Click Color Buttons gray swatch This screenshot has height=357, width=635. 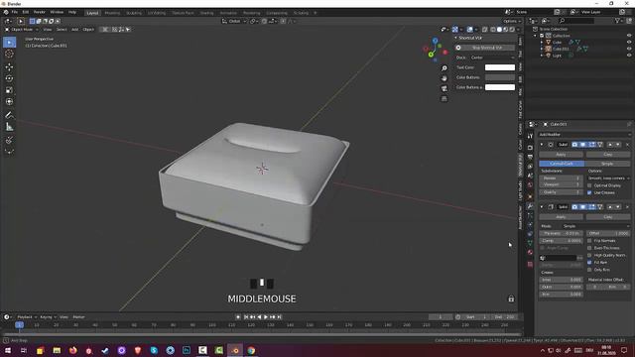pos(500,77)
